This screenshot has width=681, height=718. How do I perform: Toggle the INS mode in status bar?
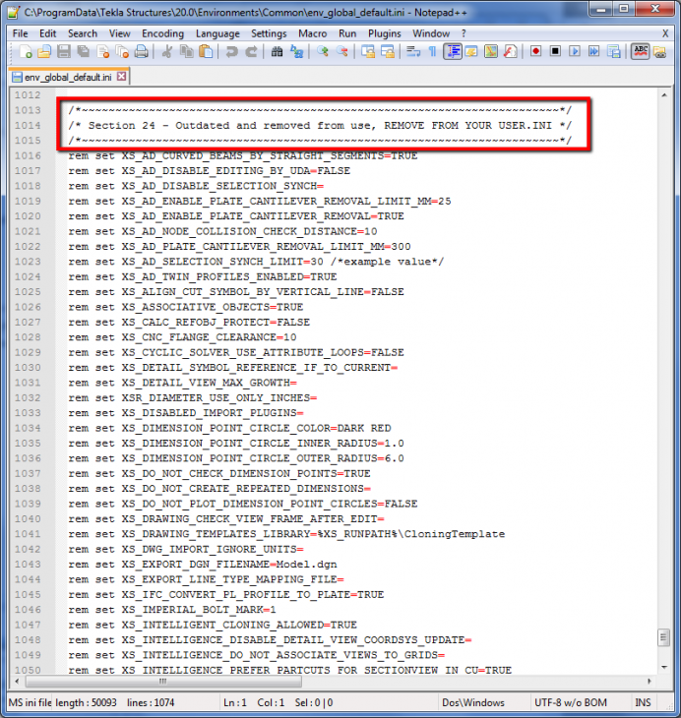click(x=643, y=702)
